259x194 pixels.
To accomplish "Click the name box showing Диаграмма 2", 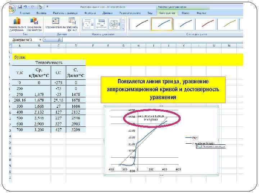I will point(25,40).
